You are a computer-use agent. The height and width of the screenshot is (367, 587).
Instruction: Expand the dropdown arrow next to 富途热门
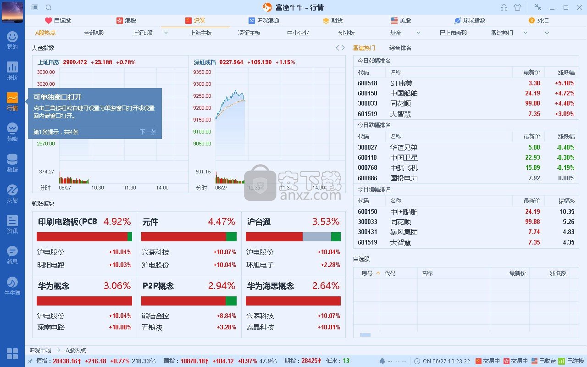point(525,33)
